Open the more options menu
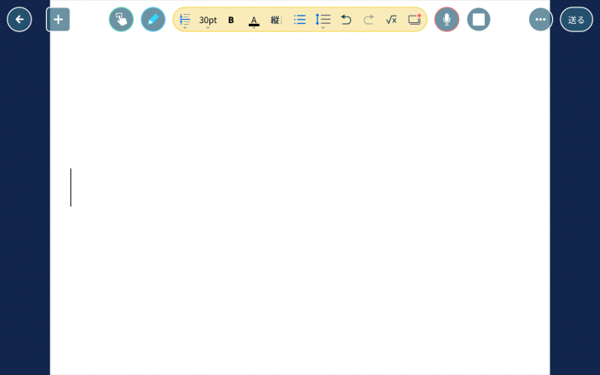This screenshot has height=375, width=600. (x=541, y=20)
